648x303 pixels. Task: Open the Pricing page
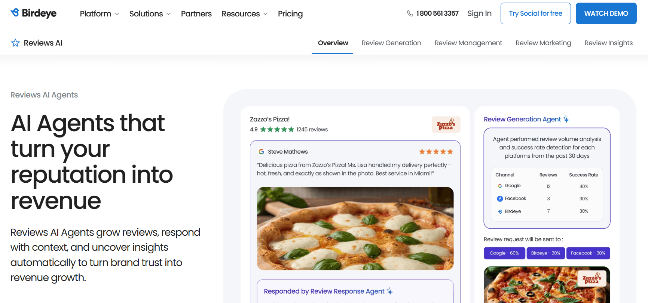[290, 13]
